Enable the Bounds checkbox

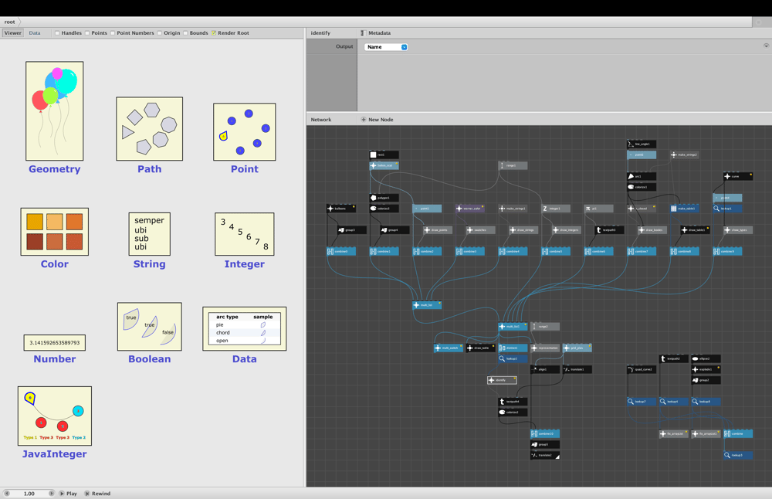coord(185,33)
